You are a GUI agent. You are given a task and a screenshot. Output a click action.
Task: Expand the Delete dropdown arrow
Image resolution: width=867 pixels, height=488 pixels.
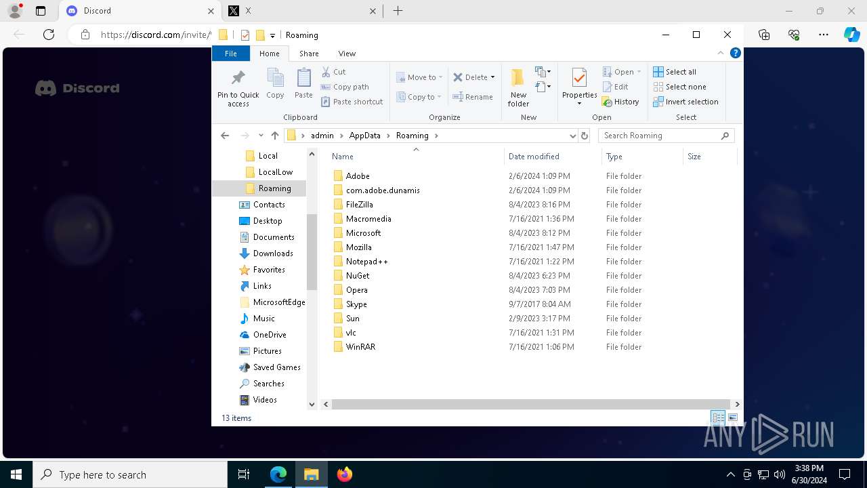pyautogui.click(x=492, y=77)
